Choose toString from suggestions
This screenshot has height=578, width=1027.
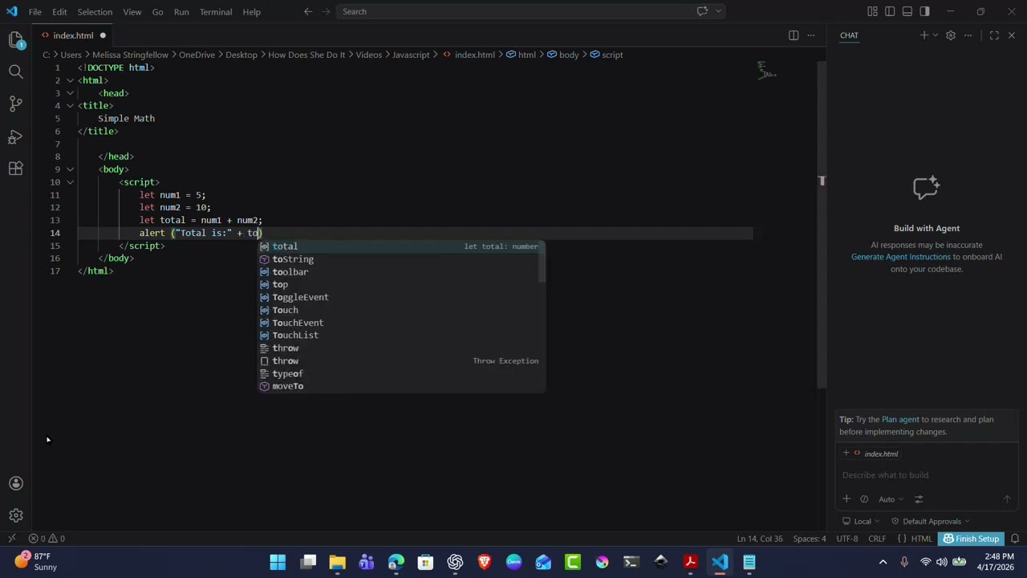[x=401, y=259]
